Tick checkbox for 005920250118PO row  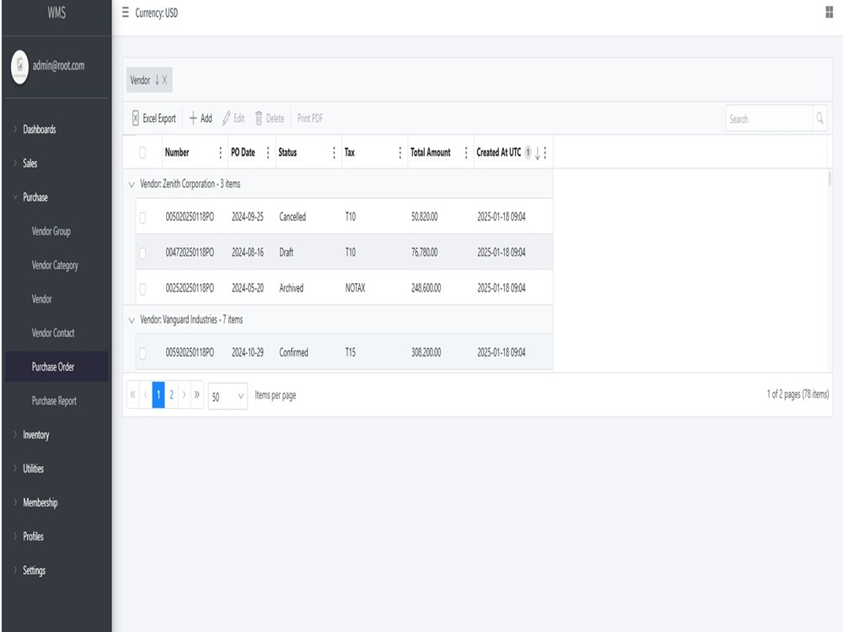pyautogui.click(x=142, y=353)
